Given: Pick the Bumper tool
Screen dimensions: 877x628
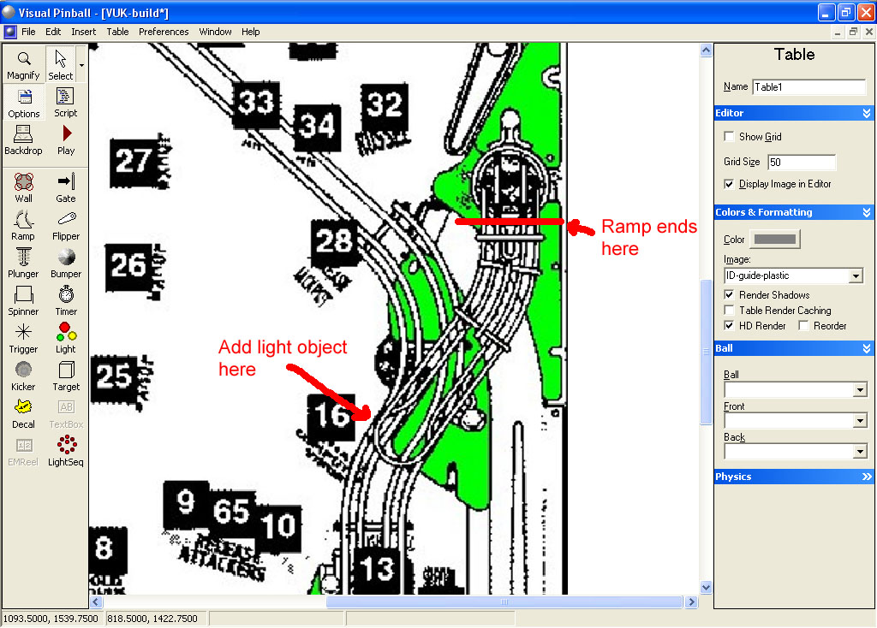Looking at the screenshot, I should 66,263.
